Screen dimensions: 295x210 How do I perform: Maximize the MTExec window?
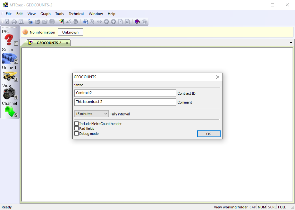click(x=273, y=5)
